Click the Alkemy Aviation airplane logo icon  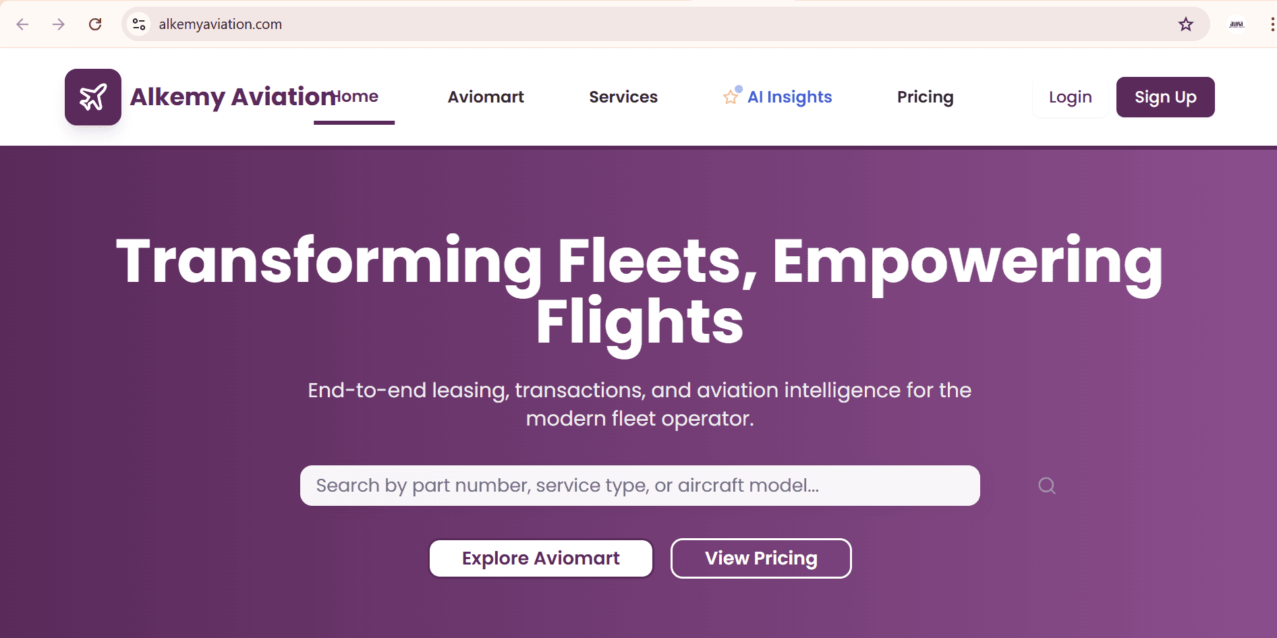[93, 96]
